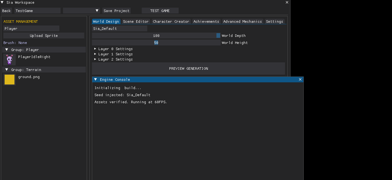Click the Upload Sprite button
The width and height of the screenshot is (392, 180).
[44, 36]
